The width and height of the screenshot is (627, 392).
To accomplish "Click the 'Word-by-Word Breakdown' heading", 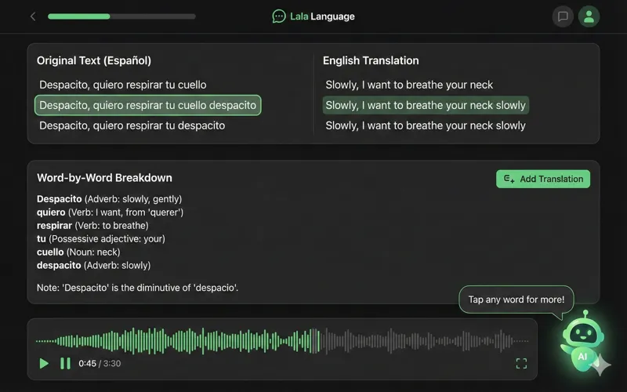I will coord(104,178).
